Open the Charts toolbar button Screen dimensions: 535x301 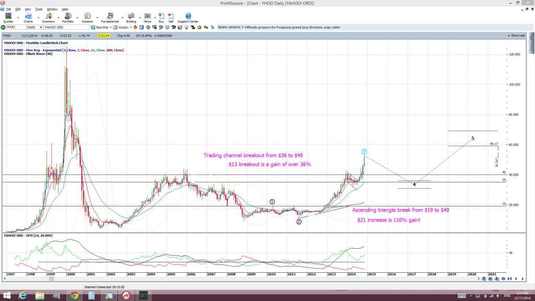(28, 18)
